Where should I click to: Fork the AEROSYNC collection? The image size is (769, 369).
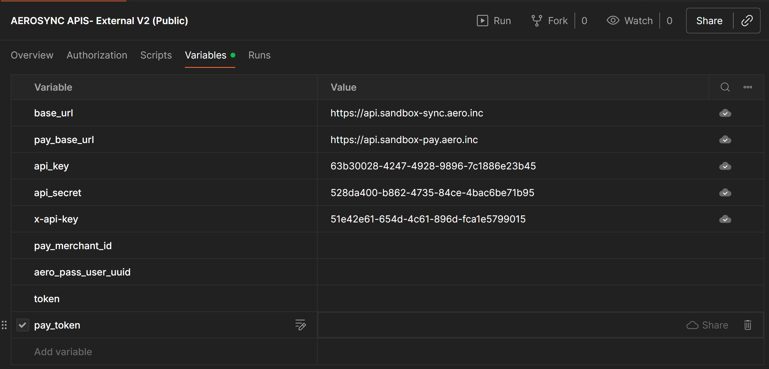click(x=549, y=21)
